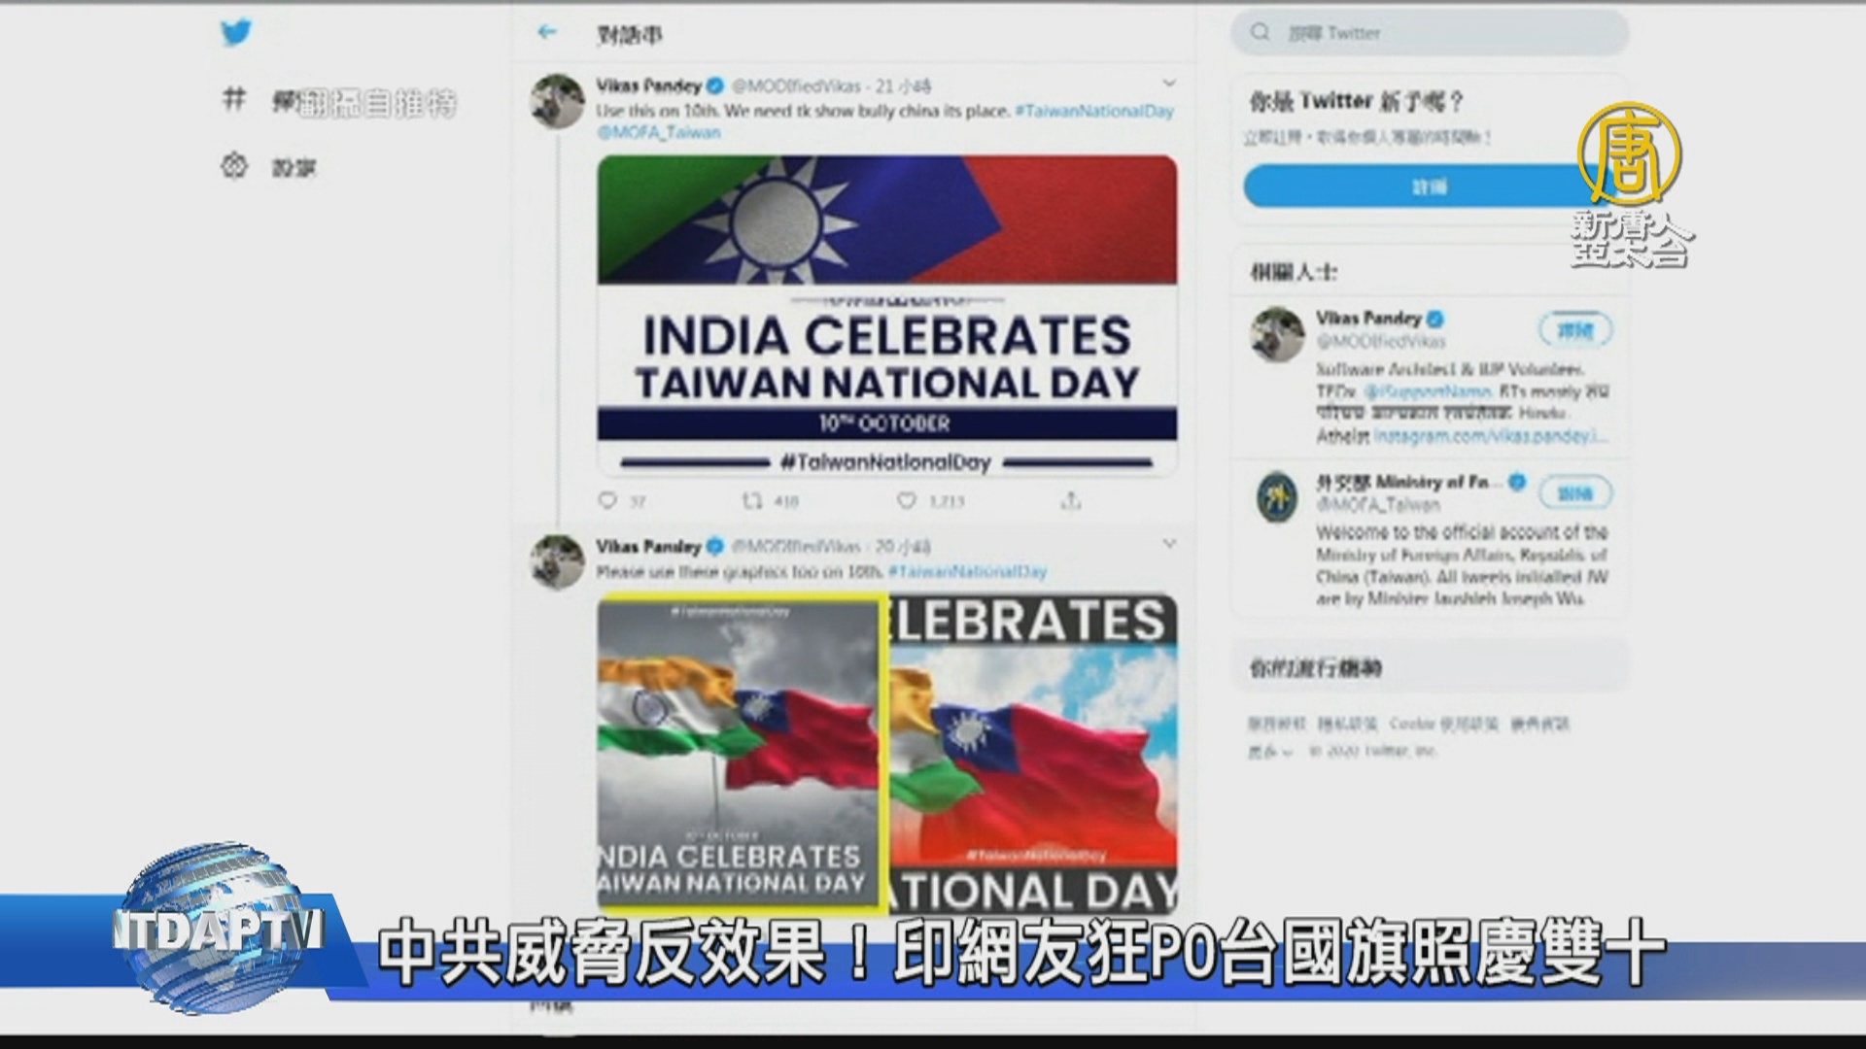Open the @MOFA_Taiwan mention link

pos(658,132)
